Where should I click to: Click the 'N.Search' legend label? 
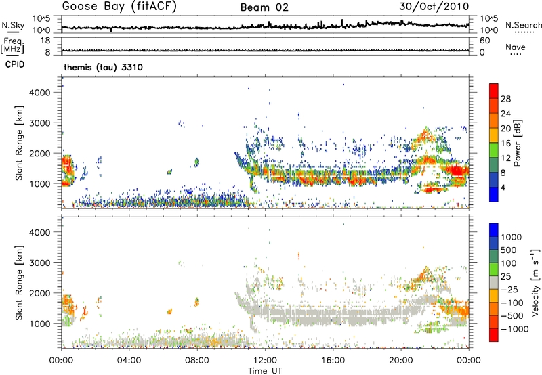click(523, 25)
